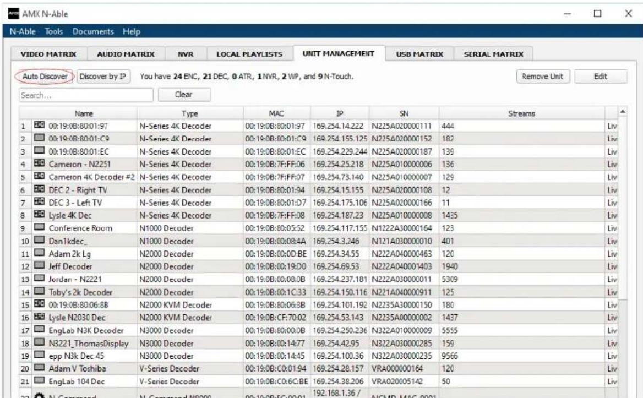Select the Unit Management tab
This screenshot has width=643, height=398.
(x=339, y=53)
